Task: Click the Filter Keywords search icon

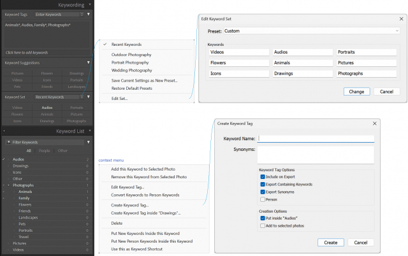Action: point(8,142)
